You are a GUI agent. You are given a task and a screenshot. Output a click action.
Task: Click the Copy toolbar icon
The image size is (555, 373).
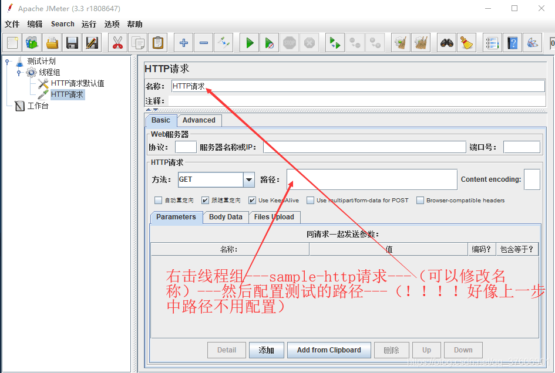tap(137, 43)
